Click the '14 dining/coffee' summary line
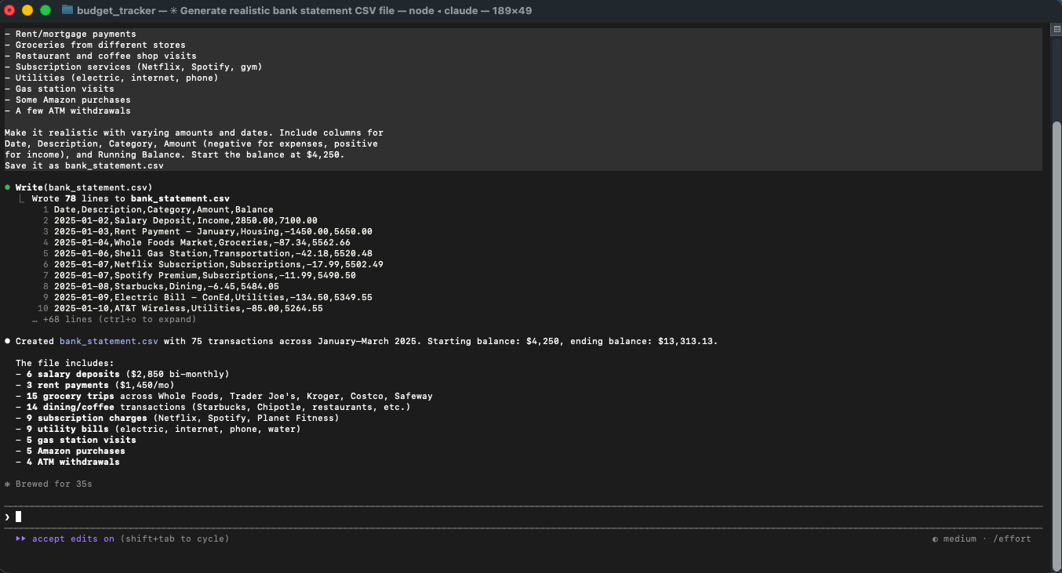This screenshot has width=1062, height=573. pos(213,407)
